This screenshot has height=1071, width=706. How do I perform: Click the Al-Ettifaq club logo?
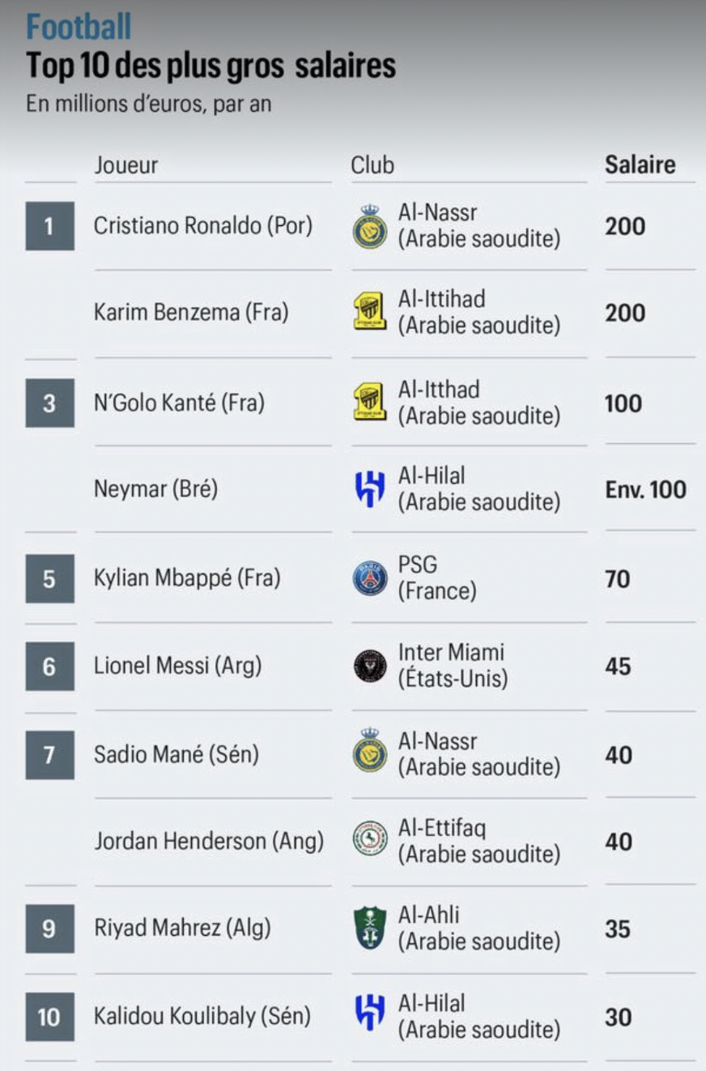point(370,841)
